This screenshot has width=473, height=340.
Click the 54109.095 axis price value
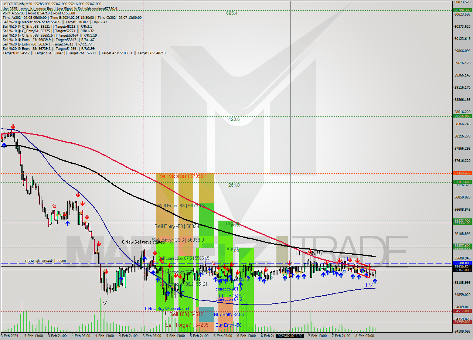click(462, 331)
